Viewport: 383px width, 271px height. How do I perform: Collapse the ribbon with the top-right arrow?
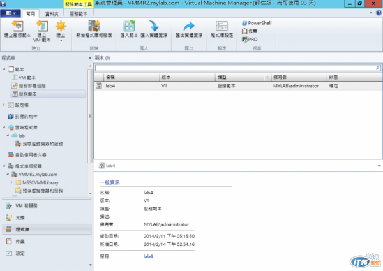tap(371, 13)
